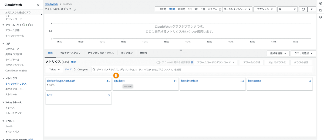Focus the metrics search input field
This screenshot has width=324, height=140.
coord(202,70)
